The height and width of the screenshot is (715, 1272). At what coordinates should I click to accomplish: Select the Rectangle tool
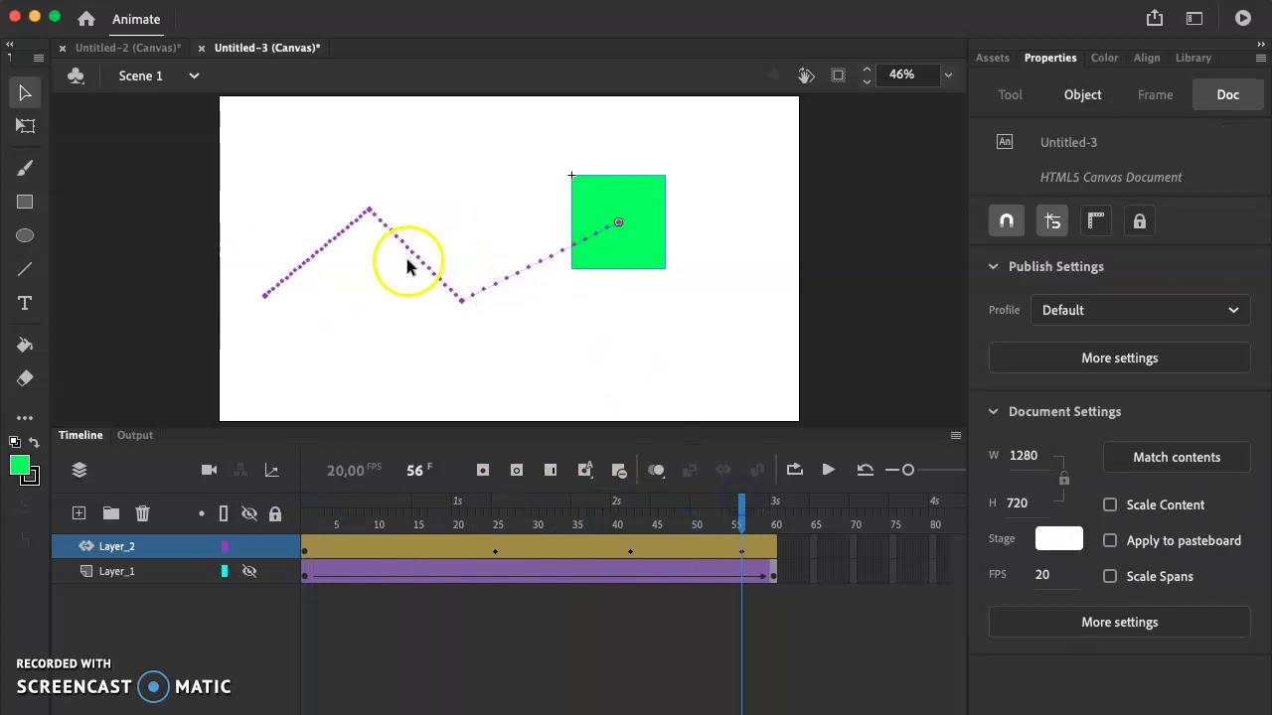tap(25, 203)
